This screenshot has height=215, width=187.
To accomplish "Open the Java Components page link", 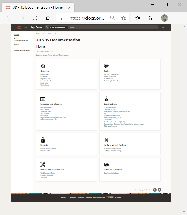I will pyautogui.click(x=45, y=52).
